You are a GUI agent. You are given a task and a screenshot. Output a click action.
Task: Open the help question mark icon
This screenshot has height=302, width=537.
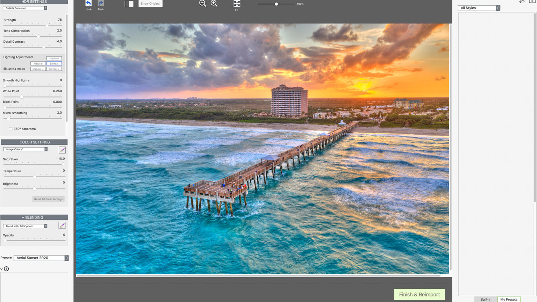(6, 268)
